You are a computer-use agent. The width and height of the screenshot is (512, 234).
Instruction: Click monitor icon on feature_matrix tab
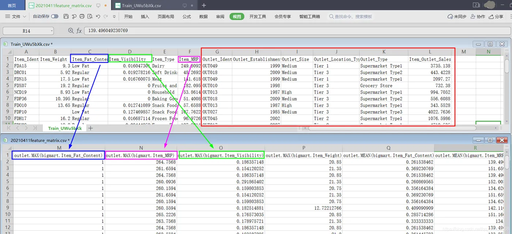point(98,5)
